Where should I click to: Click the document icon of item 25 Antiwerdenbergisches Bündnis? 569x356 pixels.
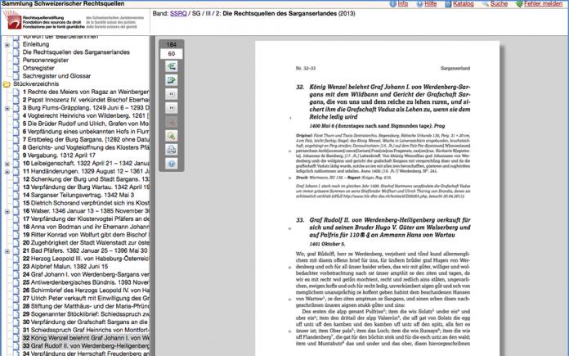pyautogui.click(x=16, y=283)
